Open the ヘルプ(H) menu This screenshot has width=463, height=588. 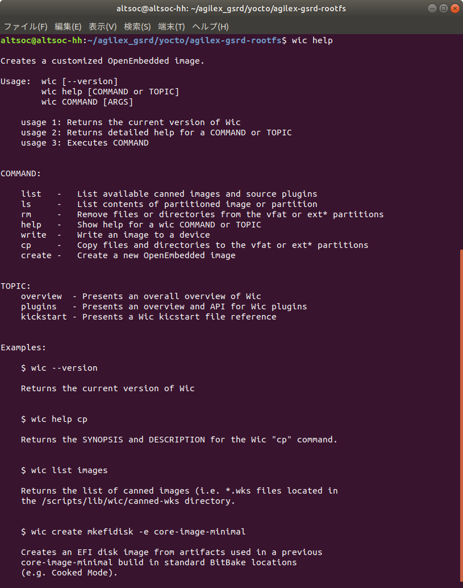point(210,27)
